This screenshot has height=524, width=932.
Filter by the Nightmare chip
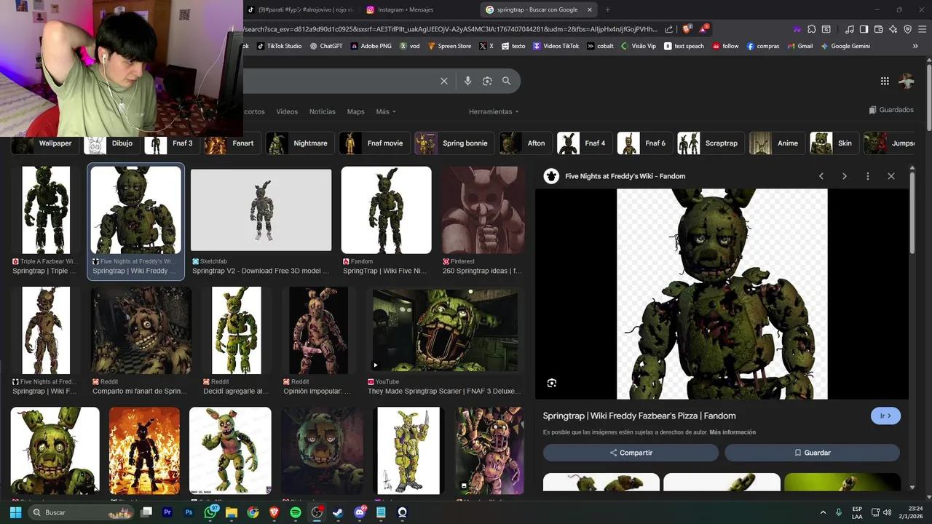300,143
